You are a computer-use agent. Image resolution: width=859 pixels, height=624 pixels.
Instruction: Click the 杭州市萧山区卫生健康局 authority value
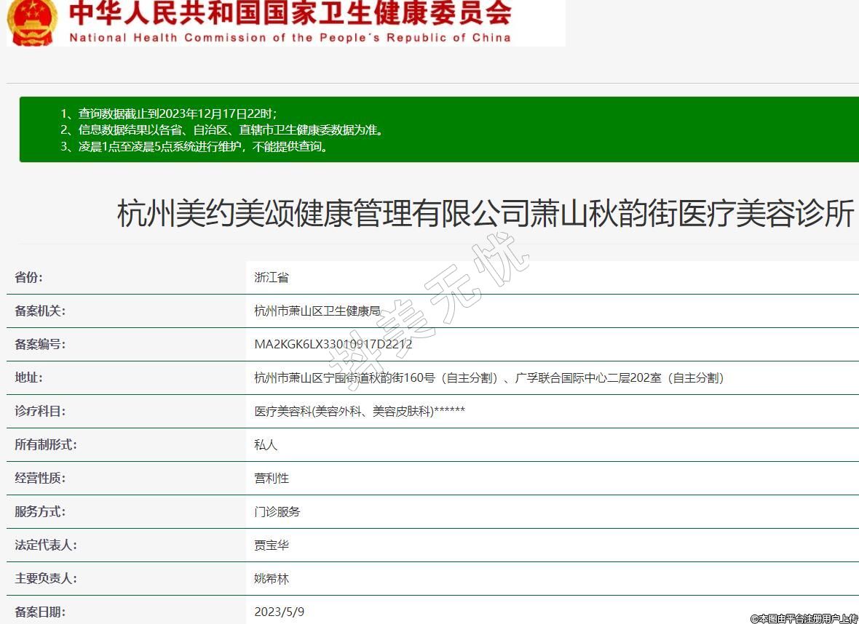click(x=317, y=311)
